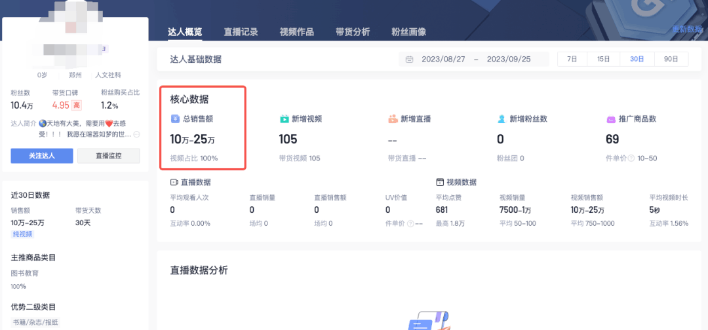Viewport: 708px width, 330px height.
Task: Go to the 带货分析 tab
Action: [x=353, y=32]
